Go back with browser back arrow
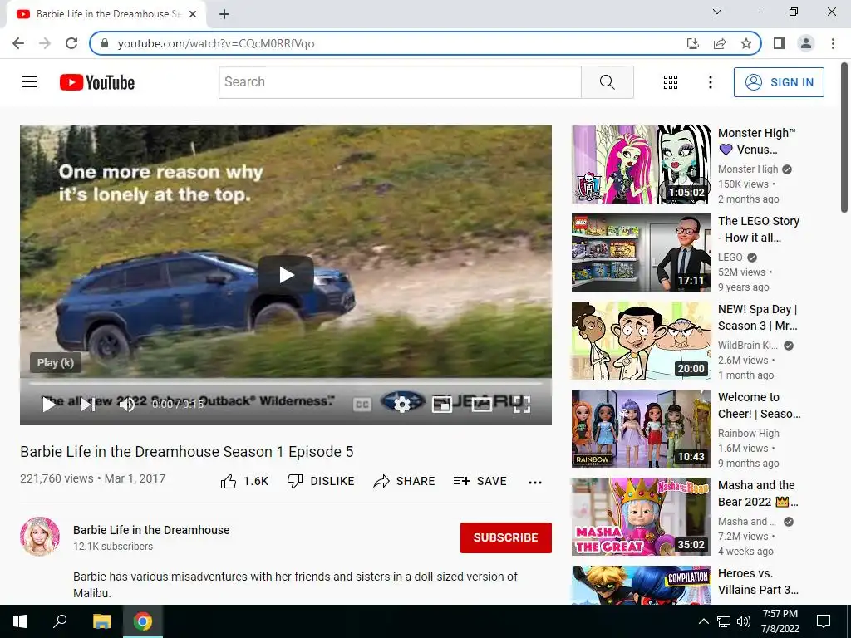 tap(18, 43)
